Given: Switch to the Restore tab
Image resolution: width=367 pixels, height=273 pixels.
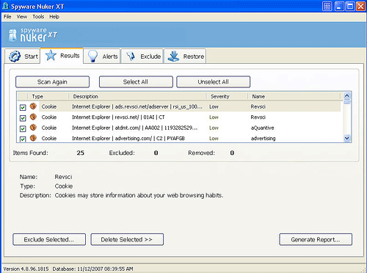Looking at the screenshot, I should (x=185, y=57).
